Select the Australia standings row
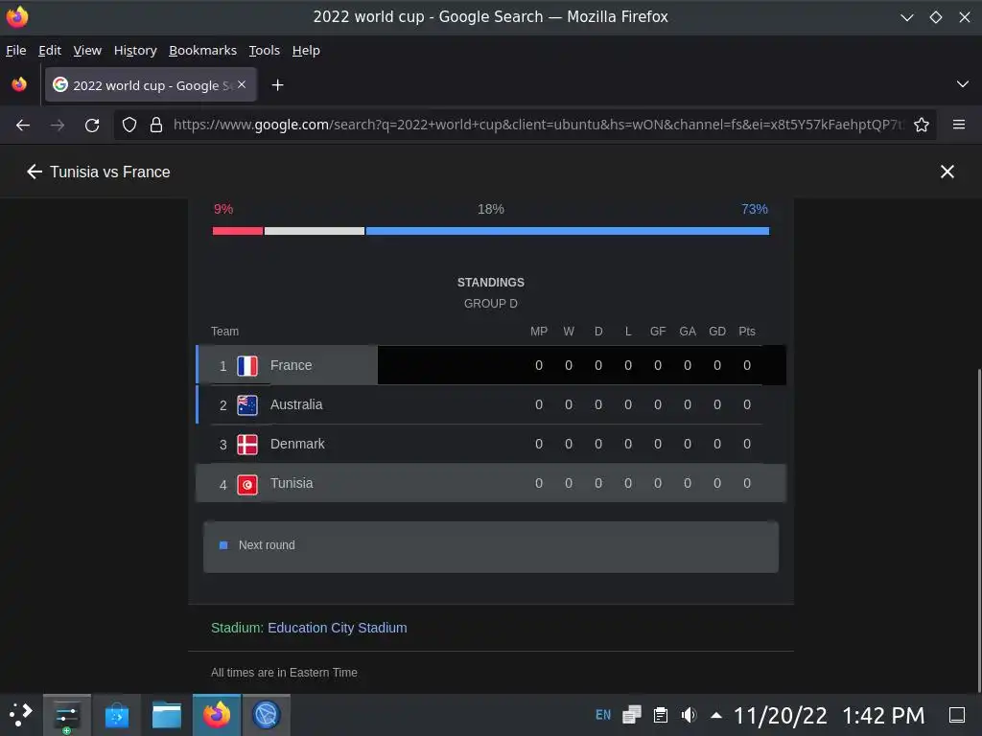982x736 pixels. (491, 405)
